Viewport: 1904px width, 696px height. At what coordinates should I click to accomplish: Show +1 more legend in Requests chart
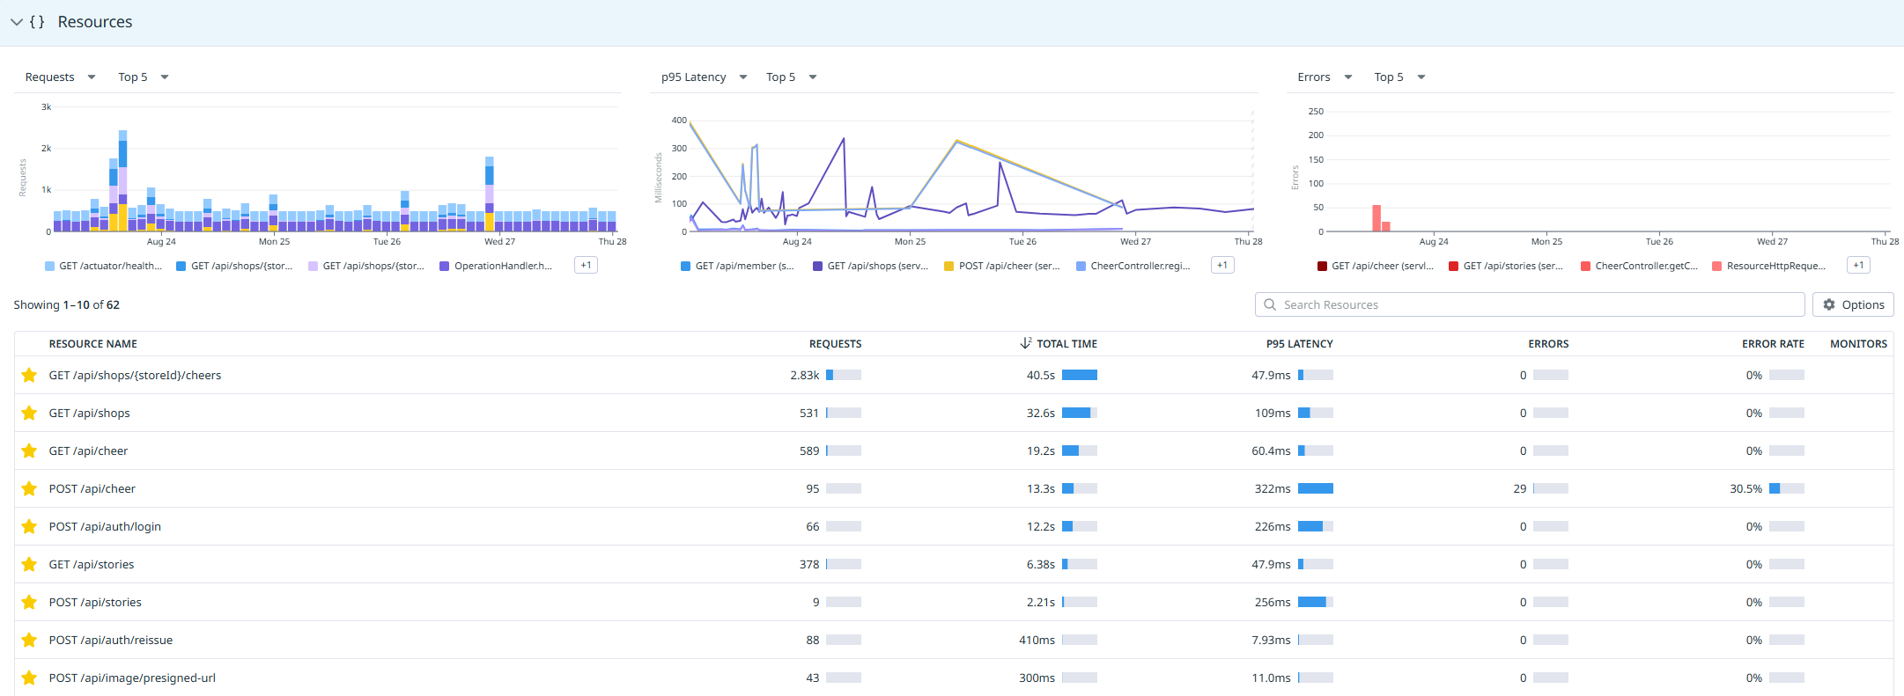click(x=586, y=266)
